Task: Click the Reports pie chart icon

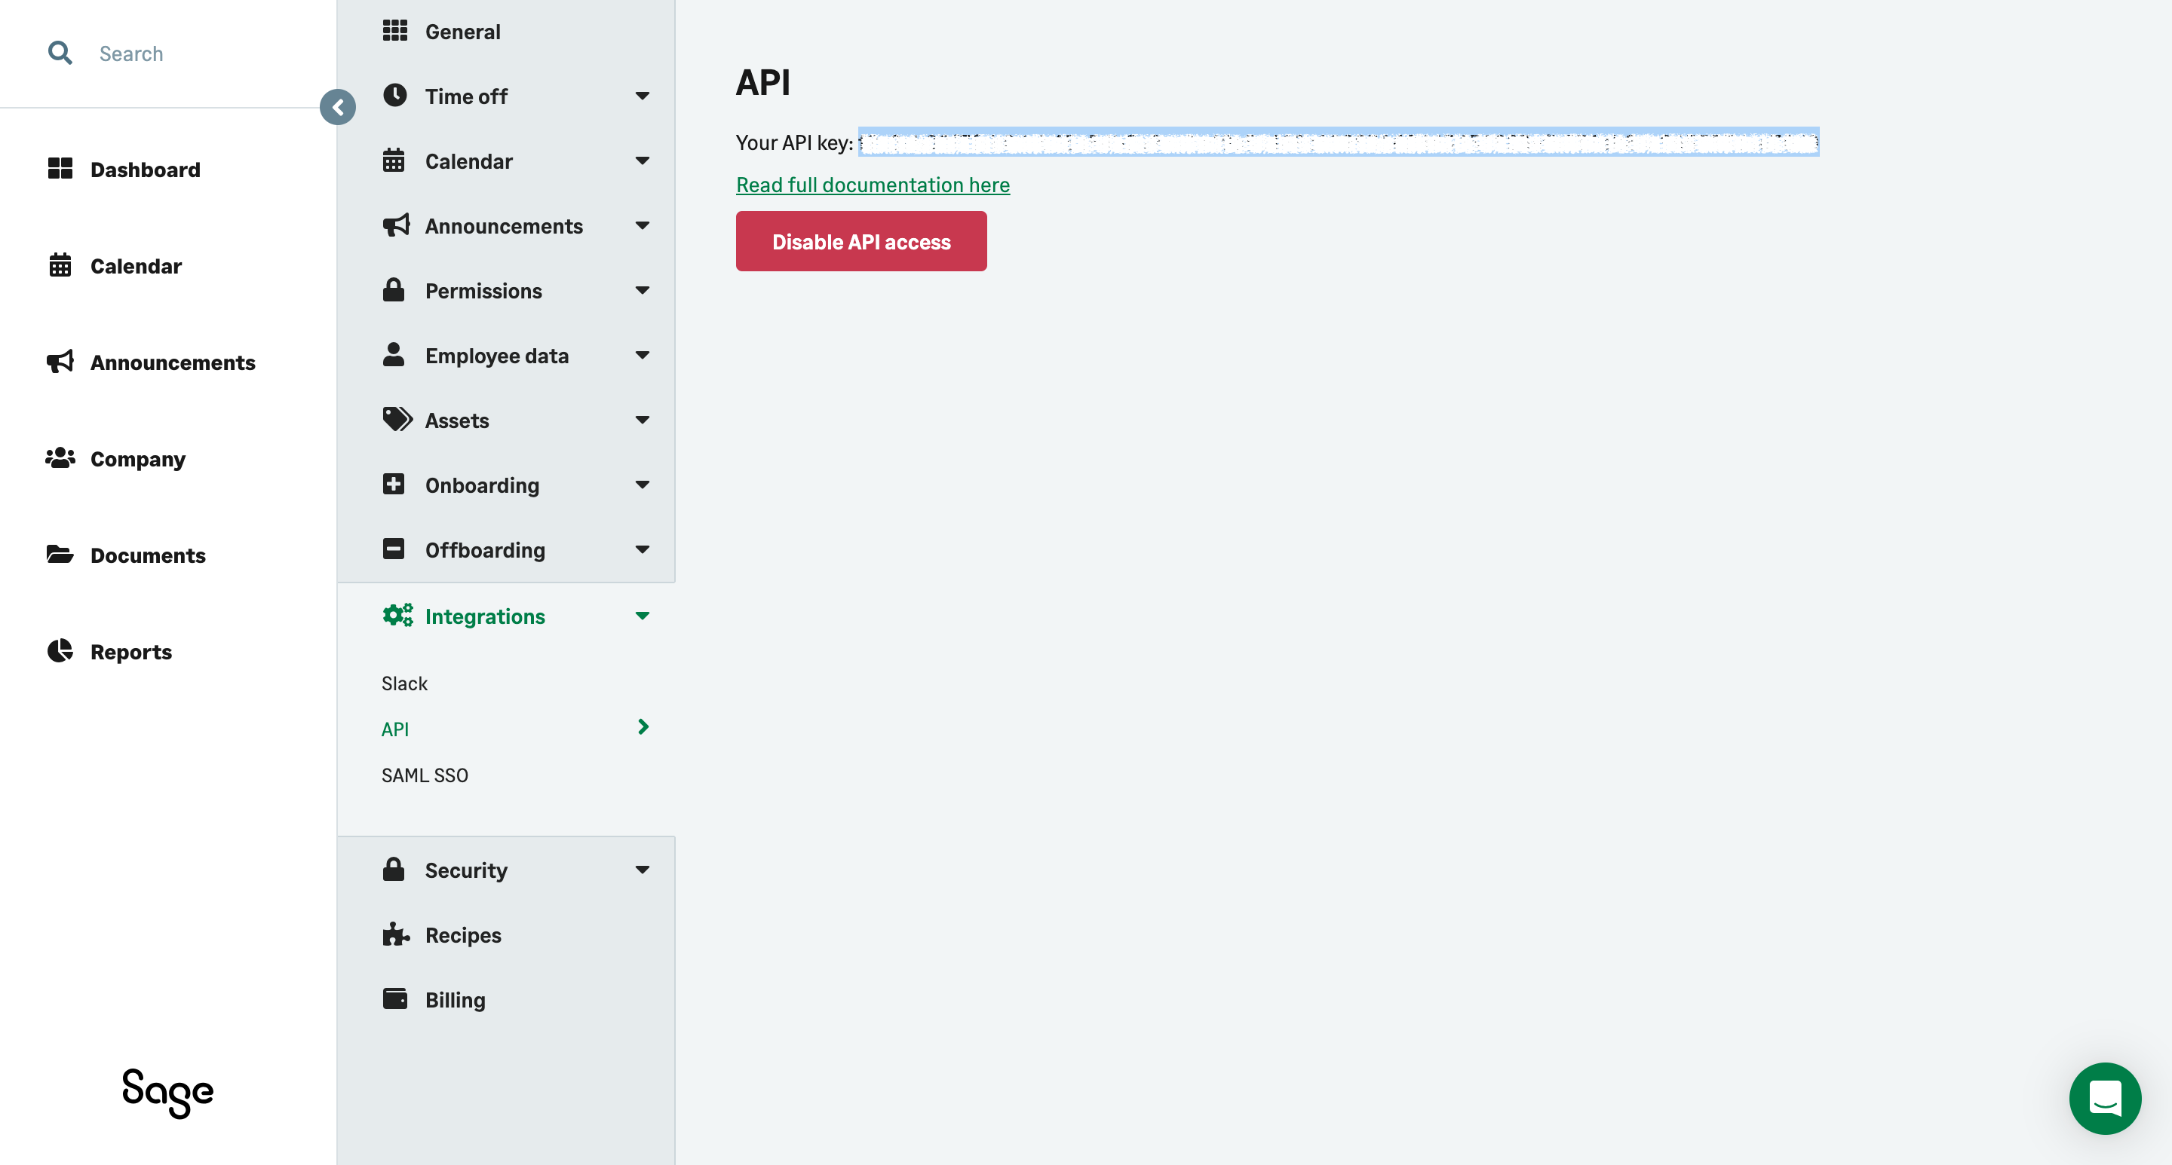Action: (x=60, y=650)
